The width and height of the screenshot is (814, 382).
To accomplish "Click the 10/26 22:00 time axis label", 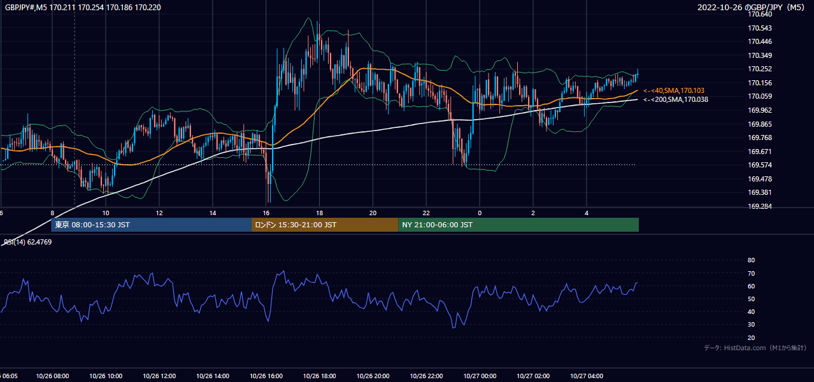I will coord(426,376).
